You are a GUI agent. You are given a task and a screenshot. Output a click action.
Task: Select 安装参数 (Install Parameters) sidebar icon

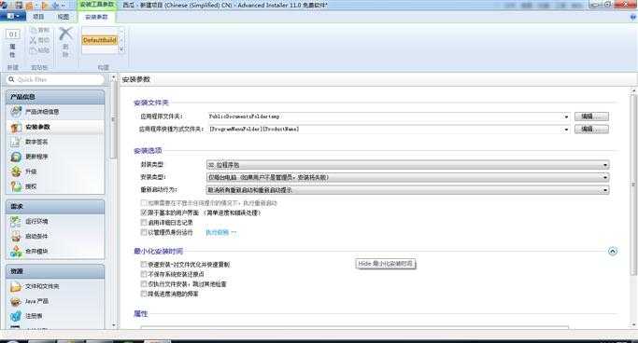click(x=16, y=127)
